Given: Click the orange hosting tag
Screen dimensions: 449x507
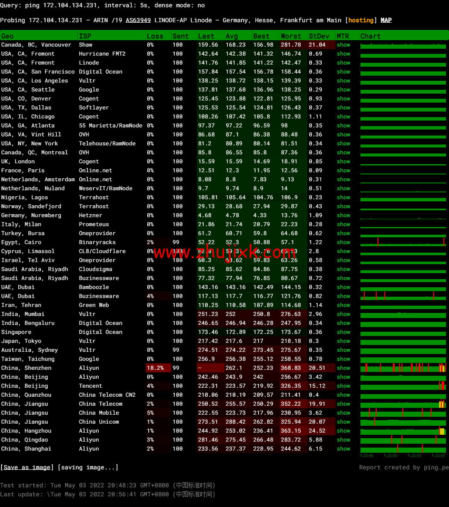Looking at the screenshot, I should [x=361, y=20].
